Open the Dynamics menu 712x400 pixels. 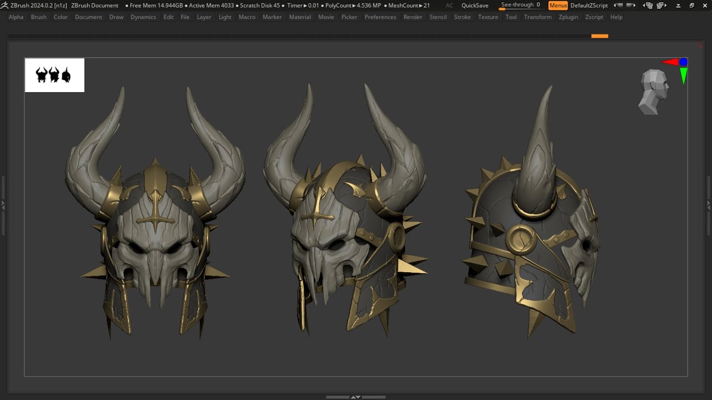143,17
